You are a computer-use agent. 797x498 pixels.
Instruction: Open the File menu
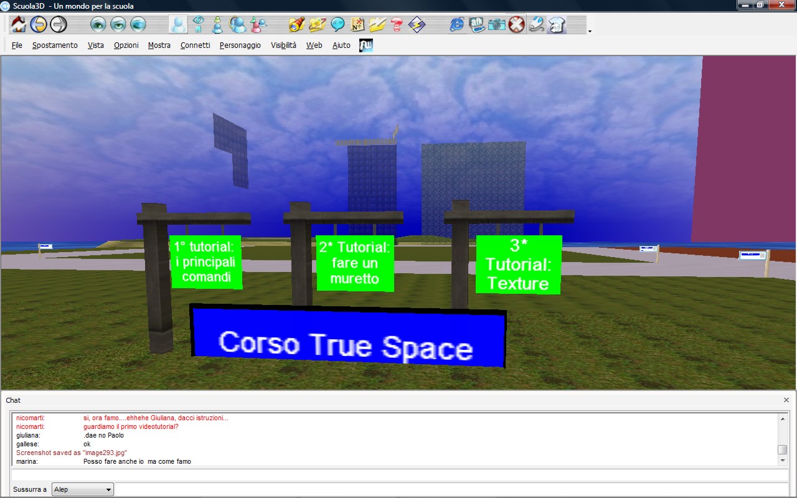(x=17, y=45)
